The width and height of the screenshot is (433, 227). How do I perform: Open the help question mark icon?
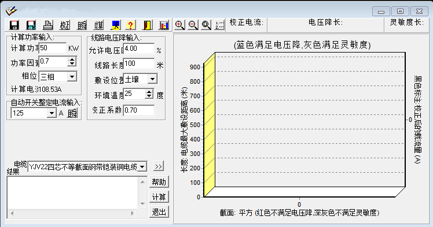coord(130,25)
